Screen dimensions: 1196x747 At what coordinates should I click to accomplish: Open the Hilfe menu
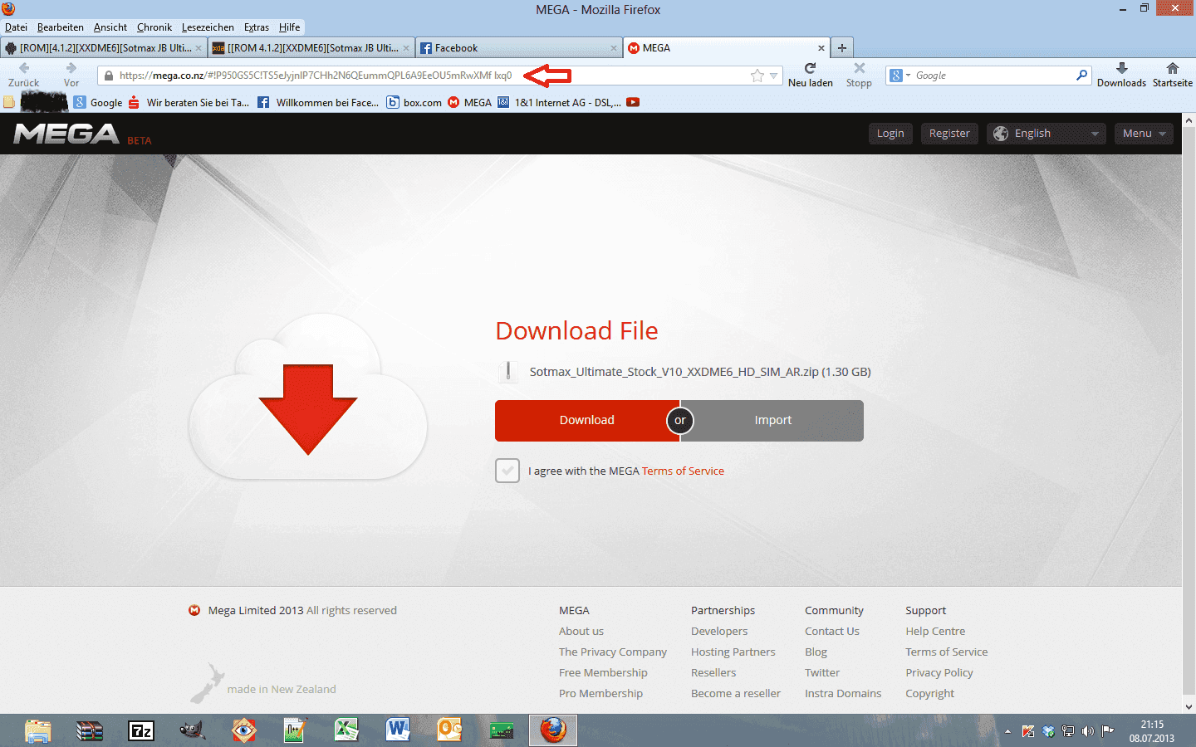click(290, 27)
